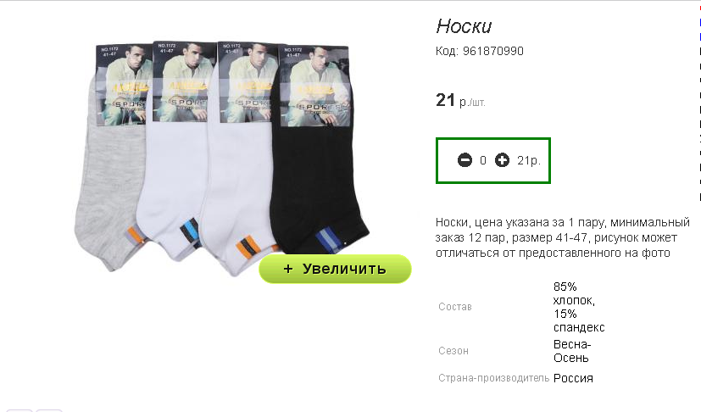Image resolution: width=701 pixels, height=412 pixels.
Task: Decrease quantity with the minus icon
Action: (465, 160)
